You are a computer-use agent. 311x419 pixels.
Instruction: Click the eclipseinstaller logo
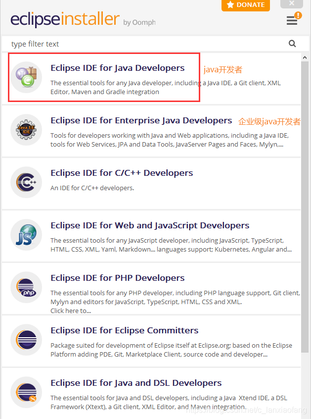pyautogui.click(x=65, y=19)
